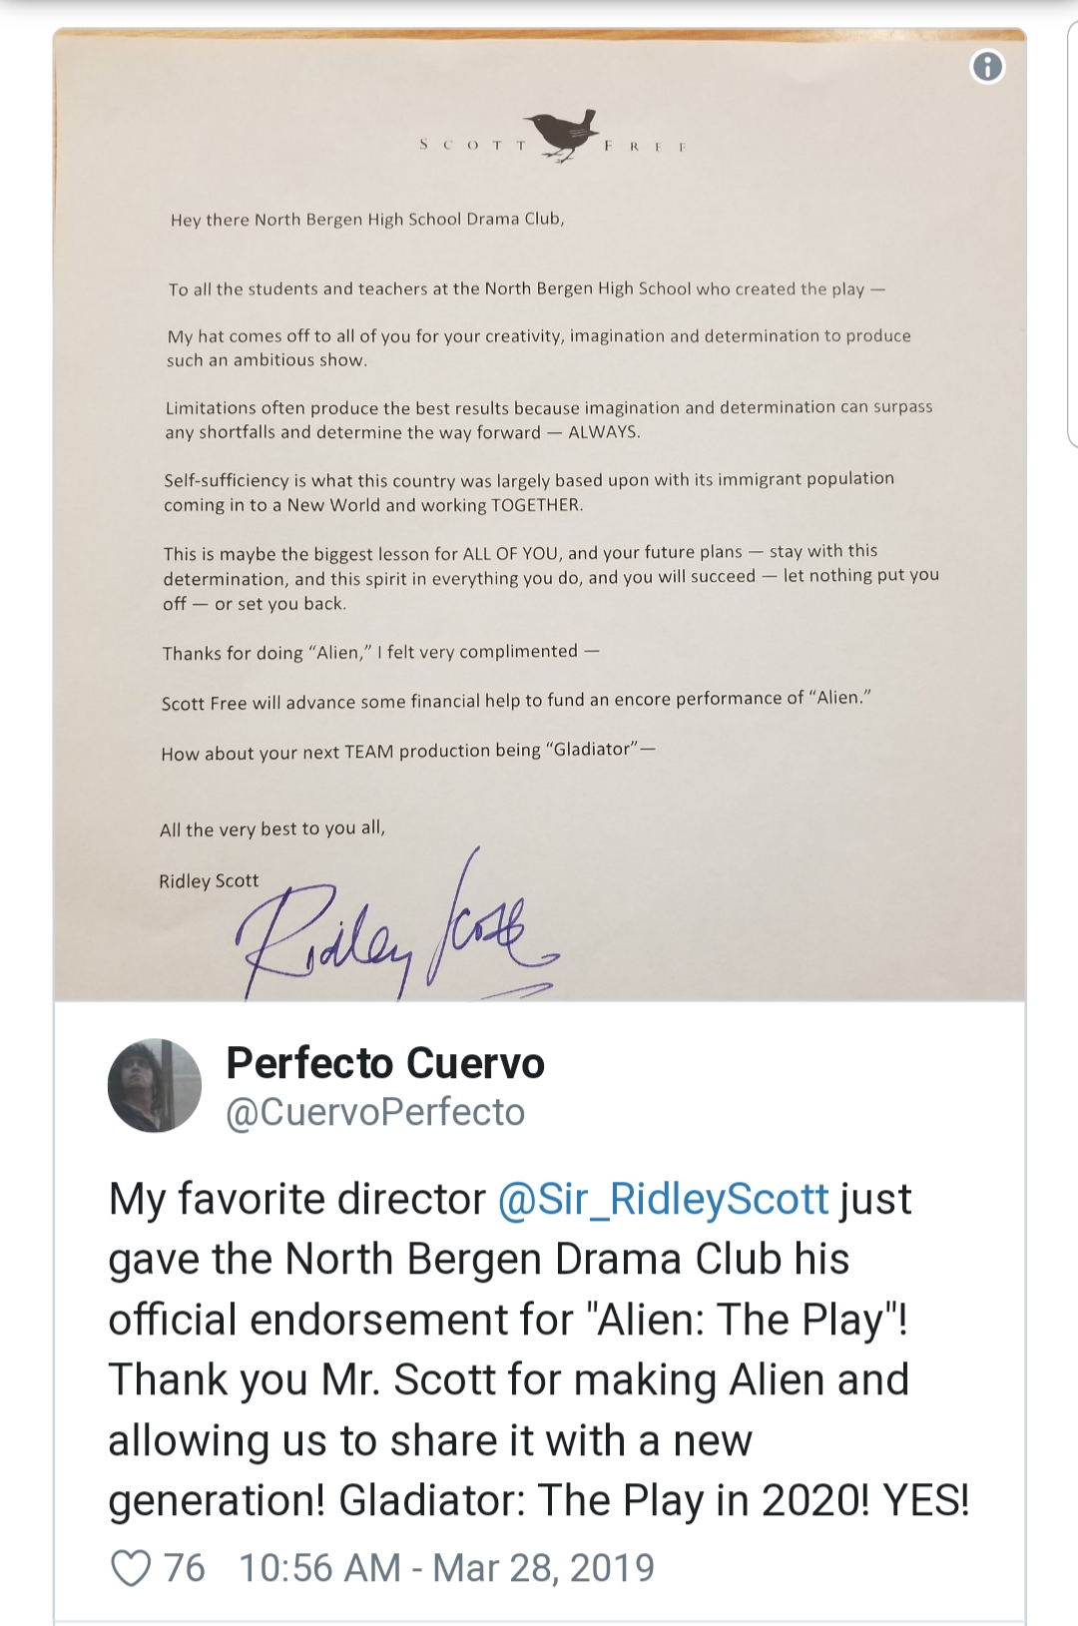Click the Scott Free financial help sentence

[515, 700]
